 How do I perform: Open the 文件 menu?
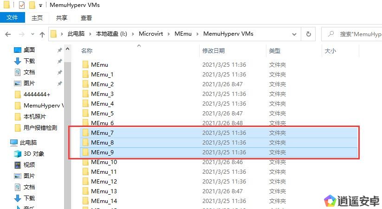[12, 18]
